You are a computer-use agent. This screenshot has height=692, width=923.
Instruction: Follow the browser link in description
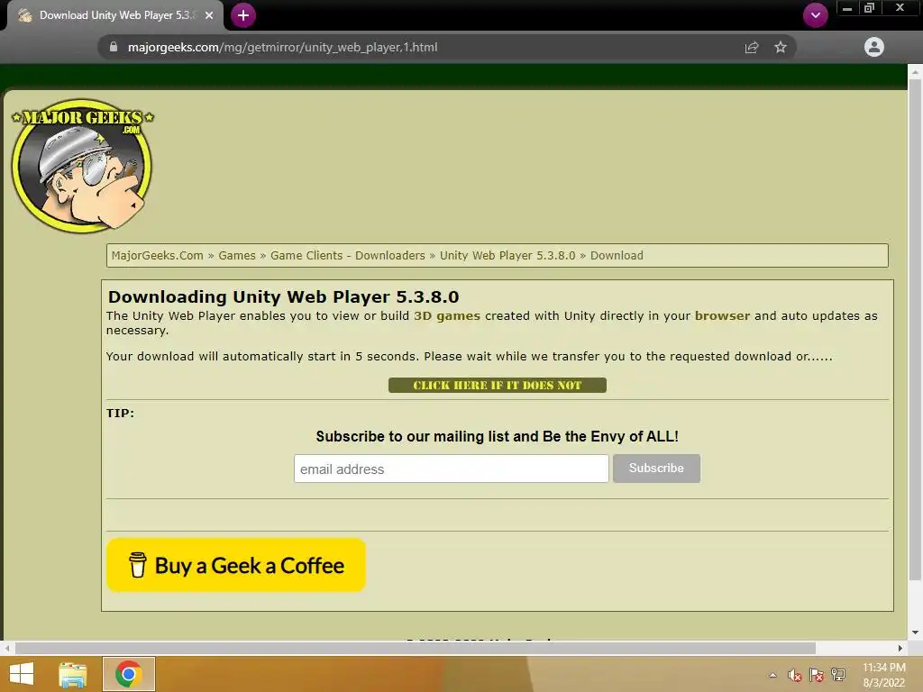(722, 316)
